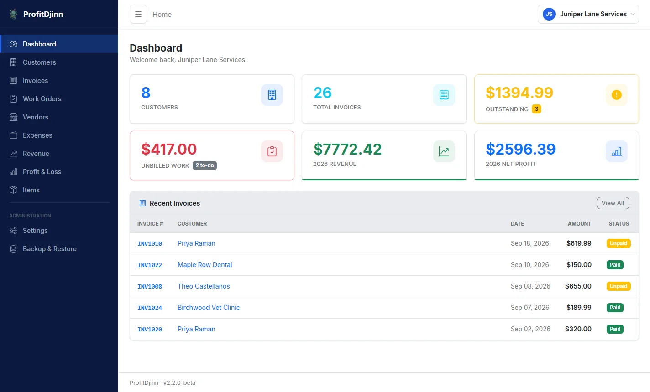Click the Revenue chart icon in sidebar
The width and height of the screenshot is (650, 392).
pos(14,154)
